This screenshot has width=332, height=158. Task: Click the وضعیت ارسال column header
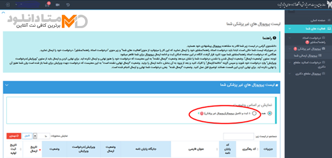tap(111, 149)
